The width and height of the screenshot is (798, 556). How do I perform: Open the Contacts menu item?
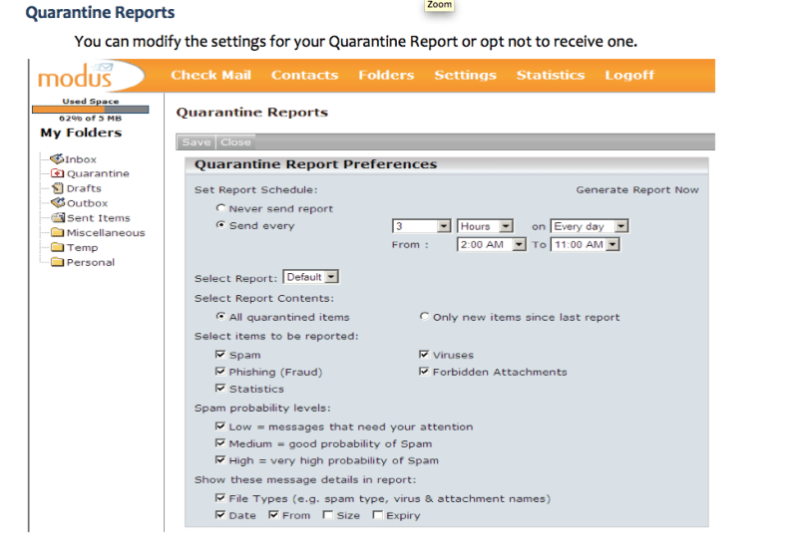(304, 75)
